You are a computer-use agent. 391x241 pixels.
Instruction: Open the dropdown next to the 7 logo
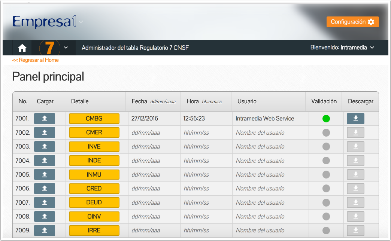pos(66,48)
